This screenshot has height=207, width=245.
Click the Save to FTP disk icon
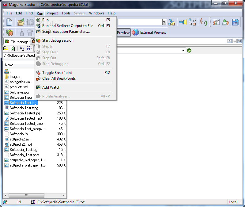coord(235,22)
